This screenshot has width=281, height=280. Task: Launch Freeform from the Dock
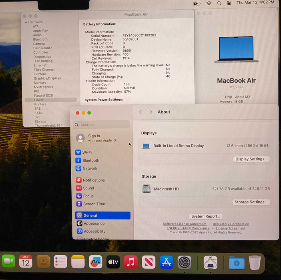96,262
